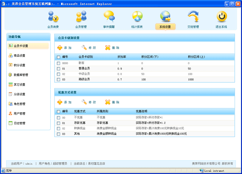This screenshot has width=242, height=174.
Task: Click the delete X icon in 优惠方式设置
Action: pos(108,102)
